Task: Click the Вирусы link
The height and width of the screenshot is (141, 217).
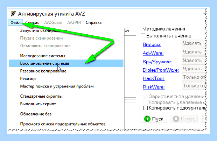Action: [x=152, y=44]
